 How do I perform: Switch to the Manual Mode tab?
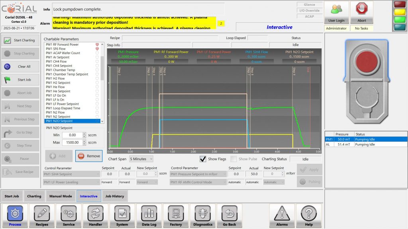[x=60, y=196]
